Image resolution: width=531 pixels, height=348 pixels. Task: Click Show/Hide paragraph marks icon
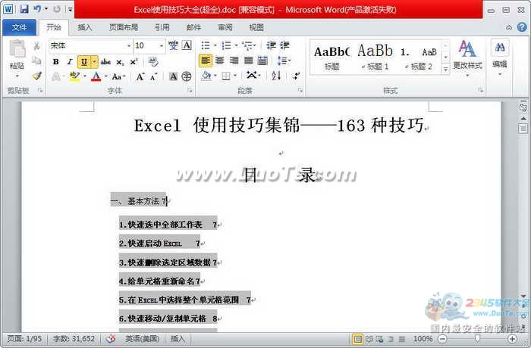click(297, 76)
